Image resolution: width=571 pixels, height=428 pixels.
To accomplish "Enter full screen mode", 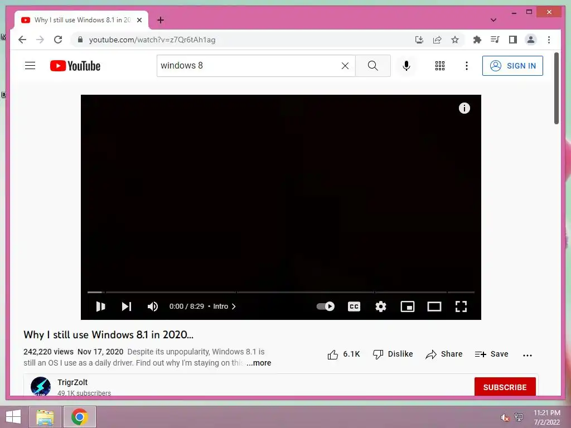I will point(461,307).
